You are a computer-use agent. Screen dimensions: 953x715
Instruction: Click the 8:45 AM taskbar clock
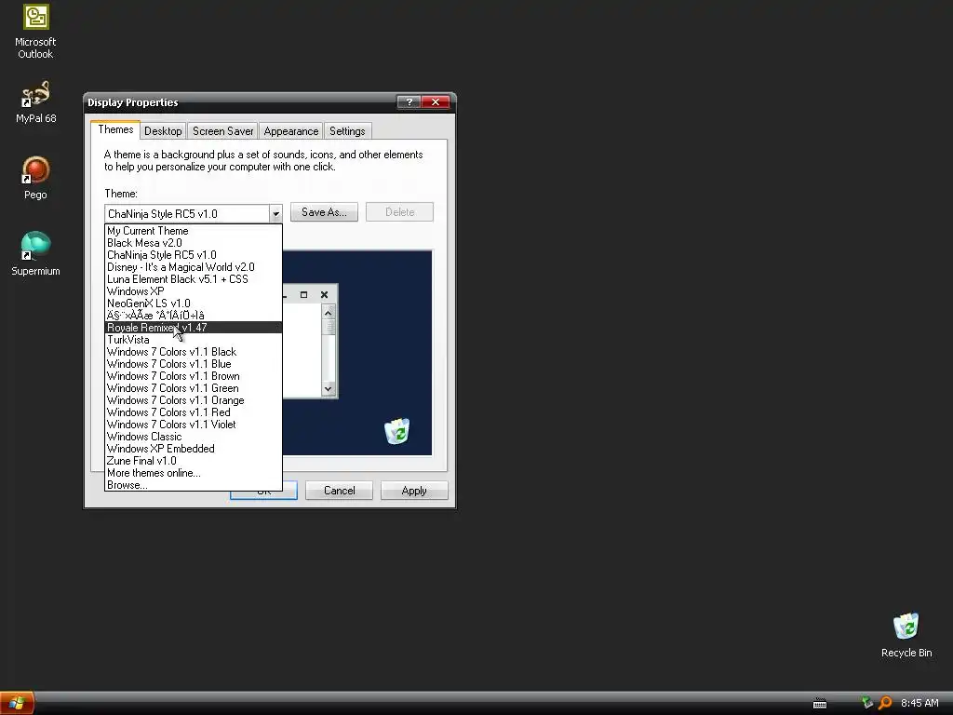point(919,704)
